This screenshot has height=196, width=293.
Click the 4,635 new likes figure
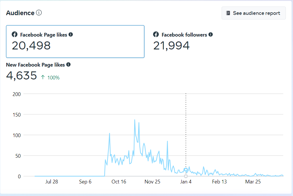coord(21,76)
